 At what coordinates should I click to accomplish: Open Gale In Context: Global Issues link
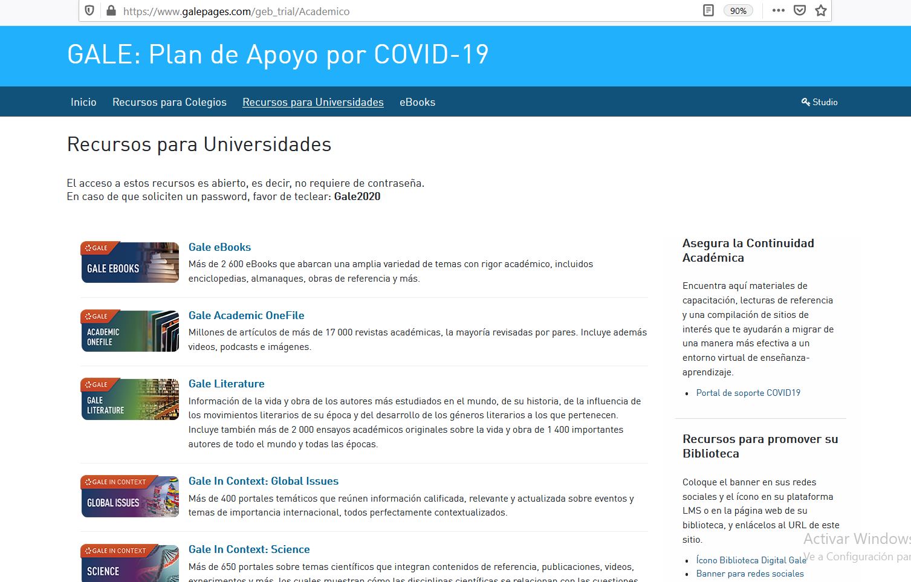(x=264, y=481)
